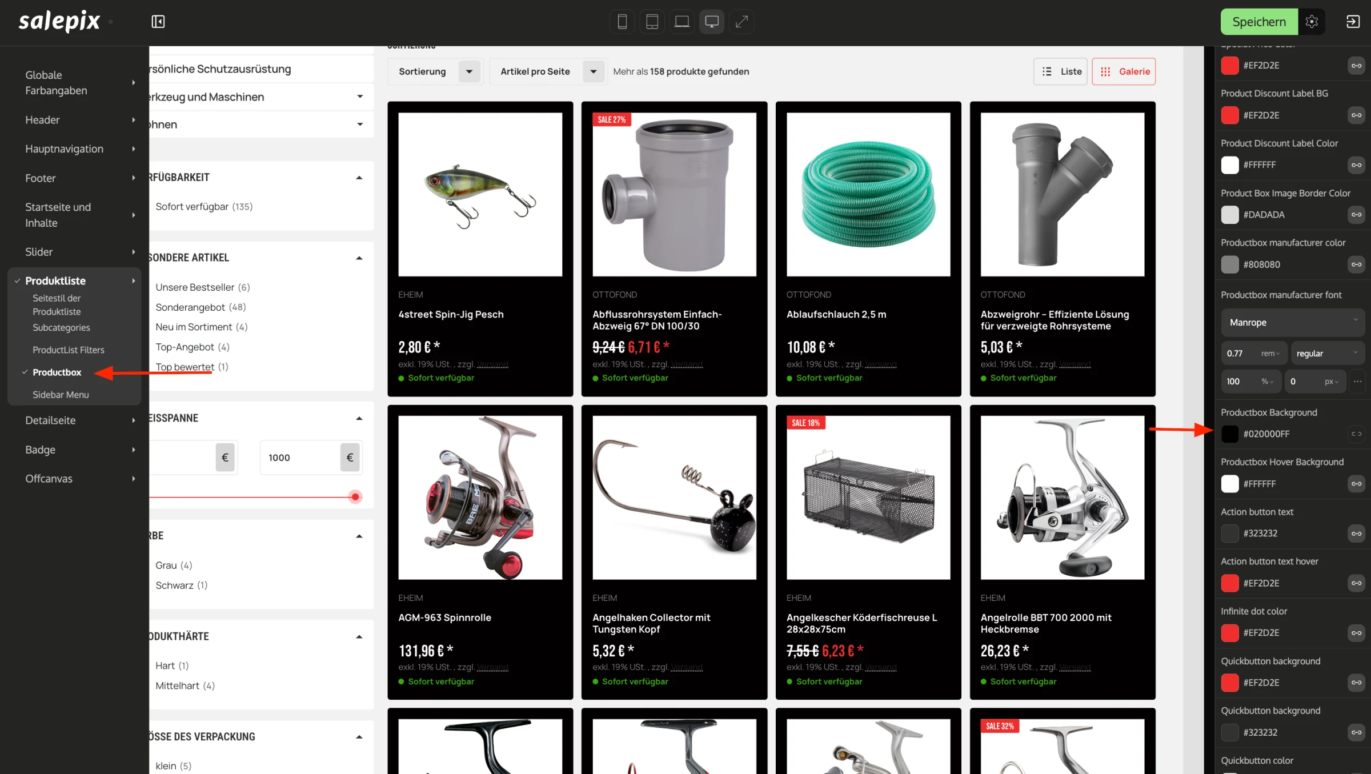1371x774 pixels.
Task: Open Seitestil der Produktliste submenu item
Action: pyautogui.click(x=57, y=305)
